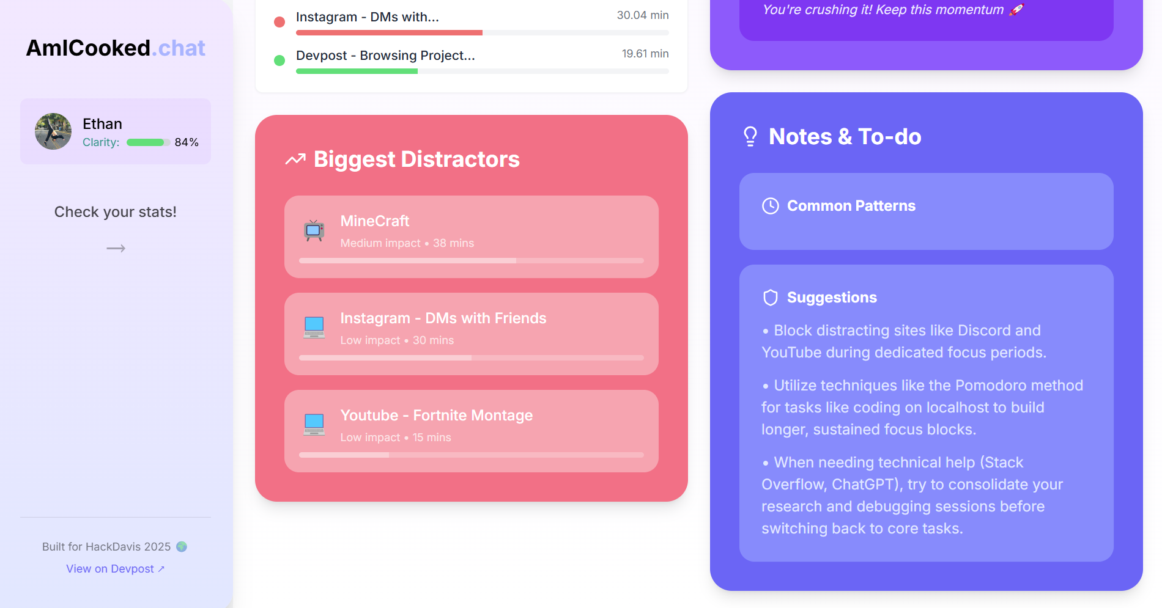Click the Stack Overflow, ChatGPT suggestion
This screenshot has height=608, width=1162.
click(x=912, y=496)
